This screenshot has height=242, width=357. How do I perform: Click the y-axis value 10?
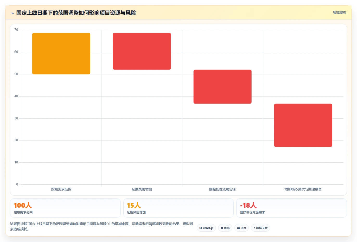[x=16, y=162]
